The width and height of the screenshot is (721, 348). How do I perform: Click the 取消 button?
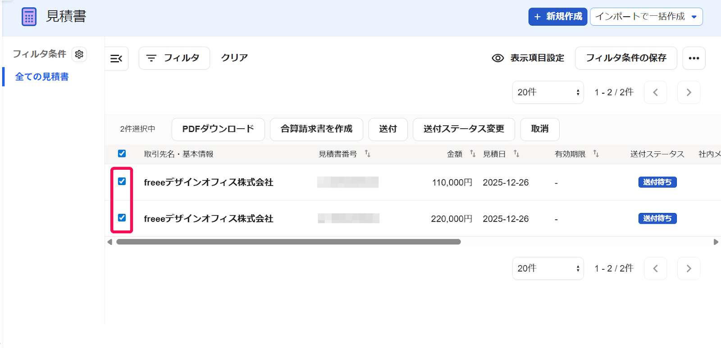pos(540,129)
